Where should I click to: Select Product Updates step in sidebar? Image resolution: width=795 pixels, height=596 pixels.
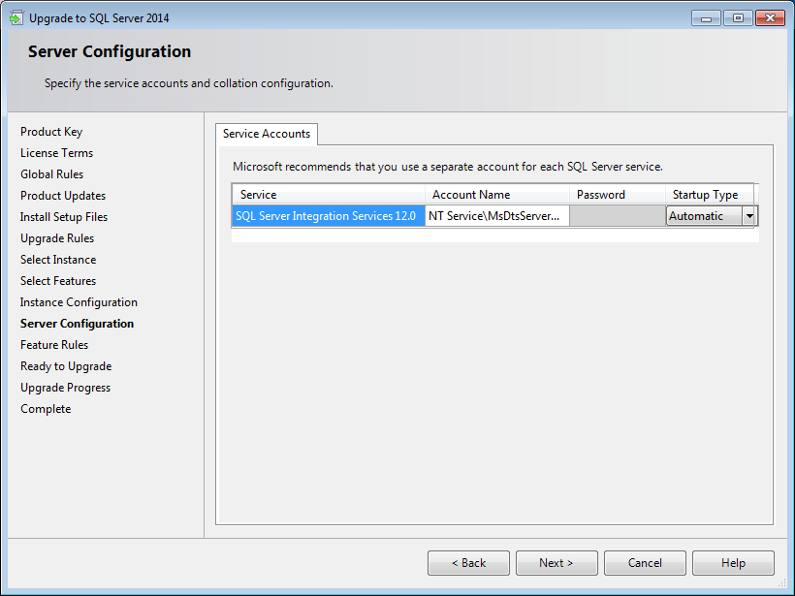[x=63, y=196]
